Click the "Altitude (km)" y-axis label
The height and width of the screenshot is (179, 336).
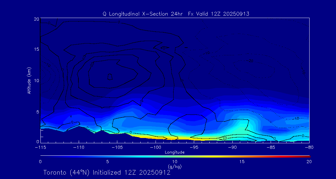pyautogui.click(x=29, y=80)
